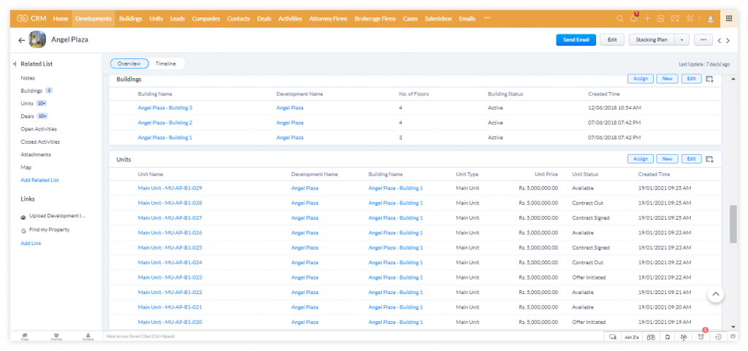Click Edit in the Units section
748x351 pixels.
coord(691,159)
